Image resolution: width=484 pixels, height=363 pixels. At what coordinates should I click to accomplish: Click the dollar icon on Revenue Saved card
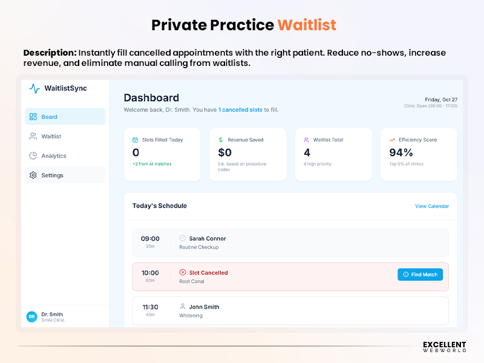tap(220, 139)
